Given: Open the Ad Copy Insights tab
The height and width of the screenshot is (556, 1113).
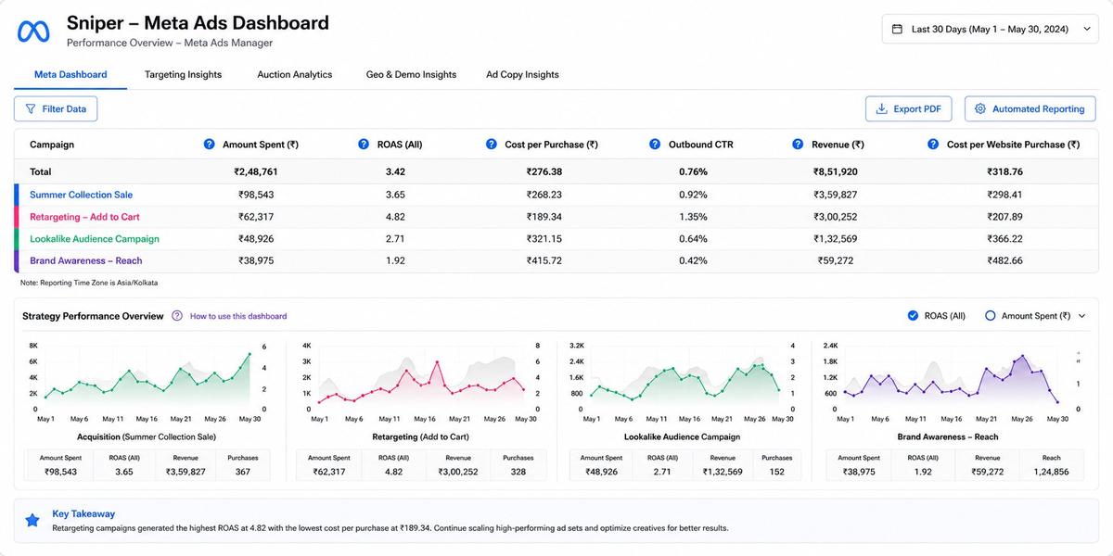Looking at the screenshot, I should point(522,74).
